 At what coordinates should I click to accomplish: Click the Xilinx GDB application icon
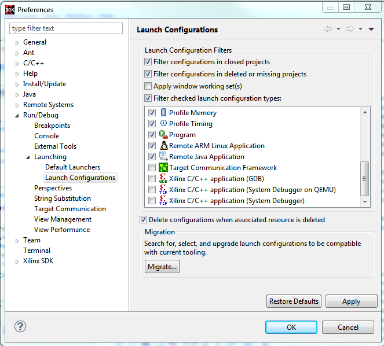point(163,178)
